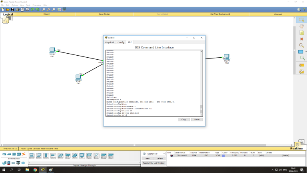Click Toggle PDU List Window button
The height and width of the screenshot is (173, 307).
[x=153, y=163]
